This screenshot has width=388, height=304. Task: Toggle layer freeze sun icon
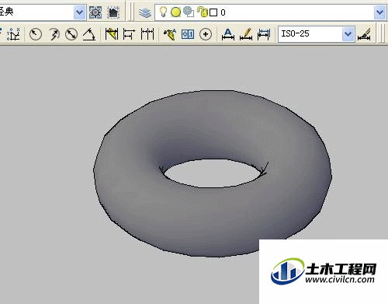[175, 12]
